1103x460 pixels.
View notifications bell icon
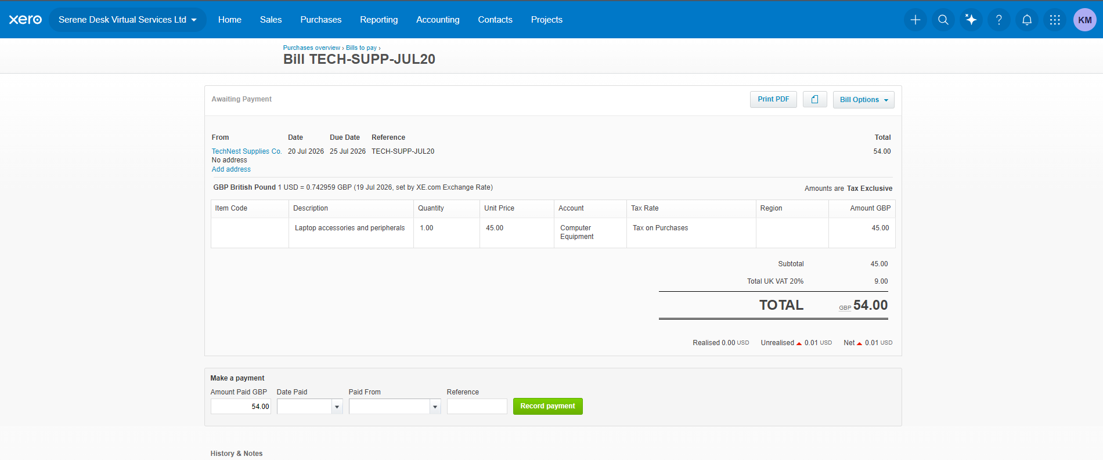point(1027,20)
